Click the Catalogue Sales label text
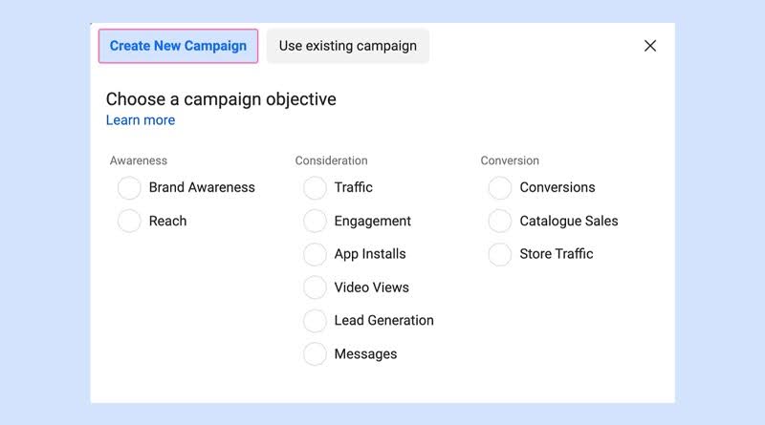The image size is (765, 425). click(569, 221)
